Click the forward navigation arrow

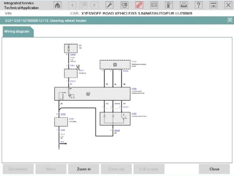(94, 5)
